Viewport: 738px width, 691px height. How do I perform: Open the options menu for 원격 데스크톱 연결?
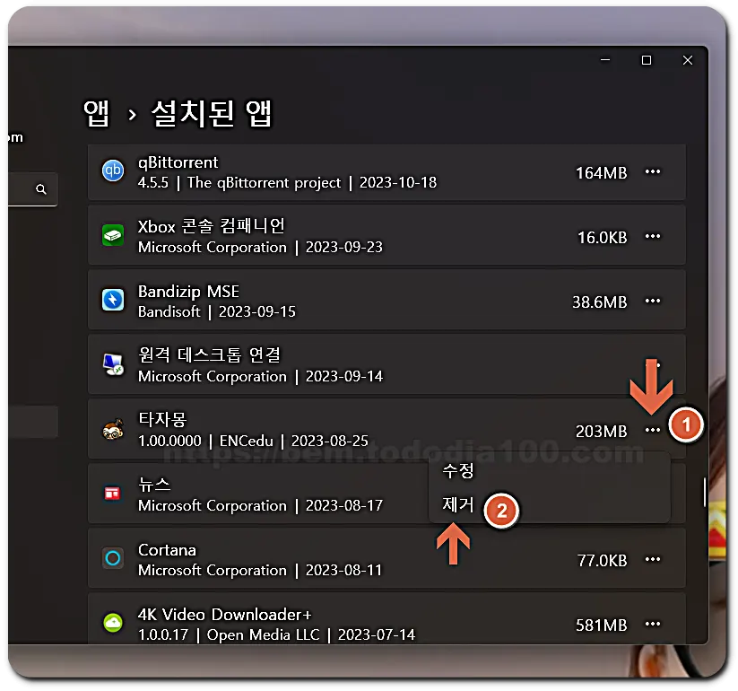(x=654, y=364)
